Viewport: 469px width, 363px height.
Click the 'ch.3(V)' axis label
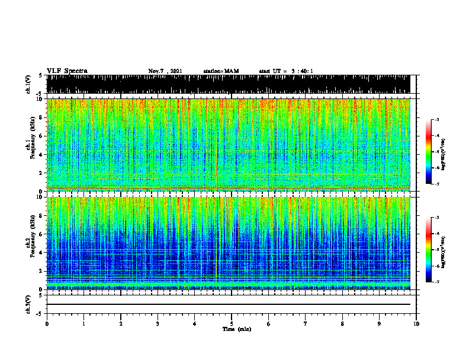click(28, 304)
